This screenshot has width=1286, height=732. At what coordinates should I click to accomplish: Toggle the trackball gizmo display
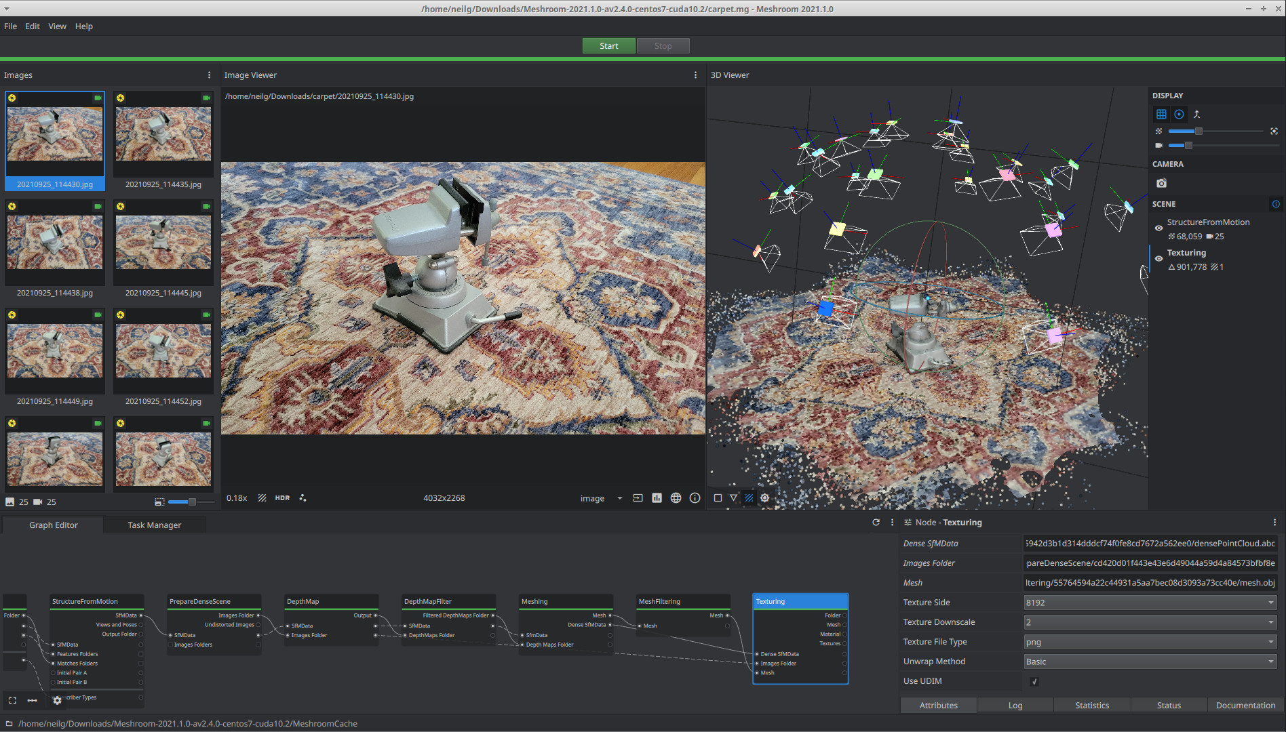(x=1180, y=115)
